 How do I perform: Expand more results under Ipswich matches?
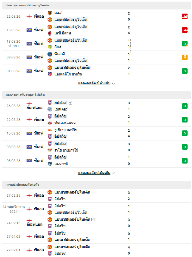point(96,173)
